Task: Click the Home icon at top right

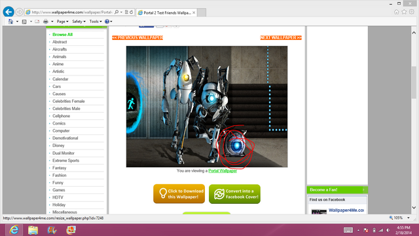Action: (397, 12)
